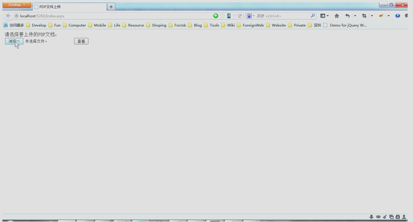Click the Back navigation arrow

coord(8,16)
